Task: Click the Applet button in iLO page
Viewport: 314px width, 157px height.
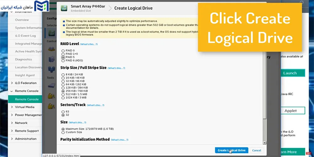Action: [x=293, y=111]
